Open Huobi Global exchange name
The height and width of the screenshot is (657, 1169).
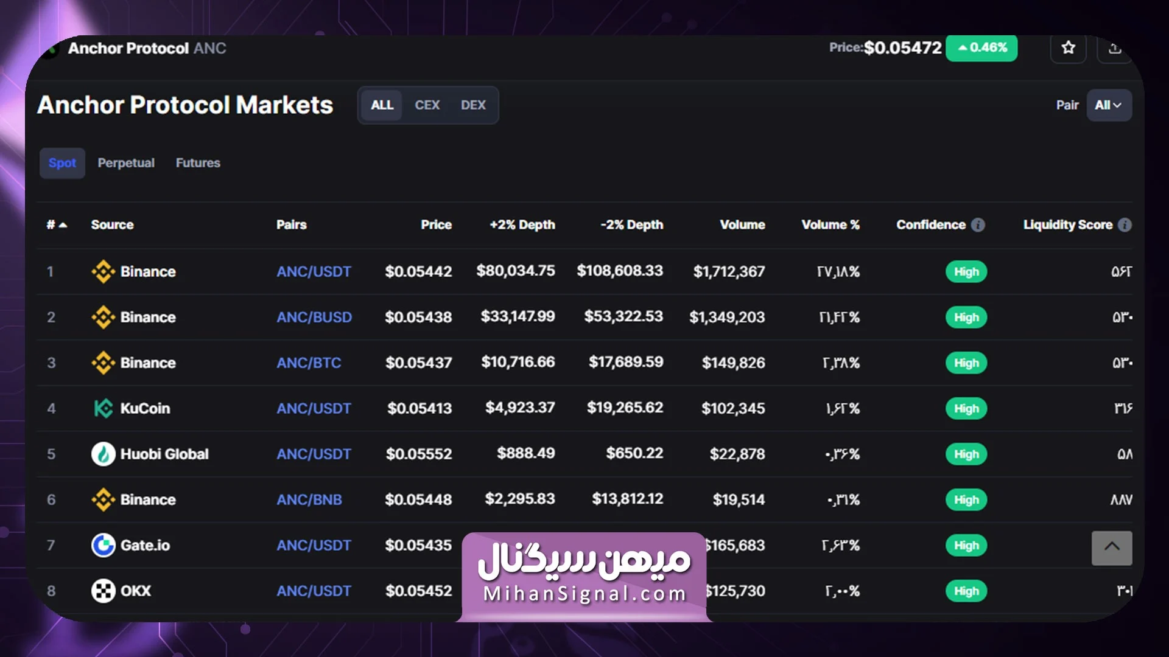[x=164, y=454]
